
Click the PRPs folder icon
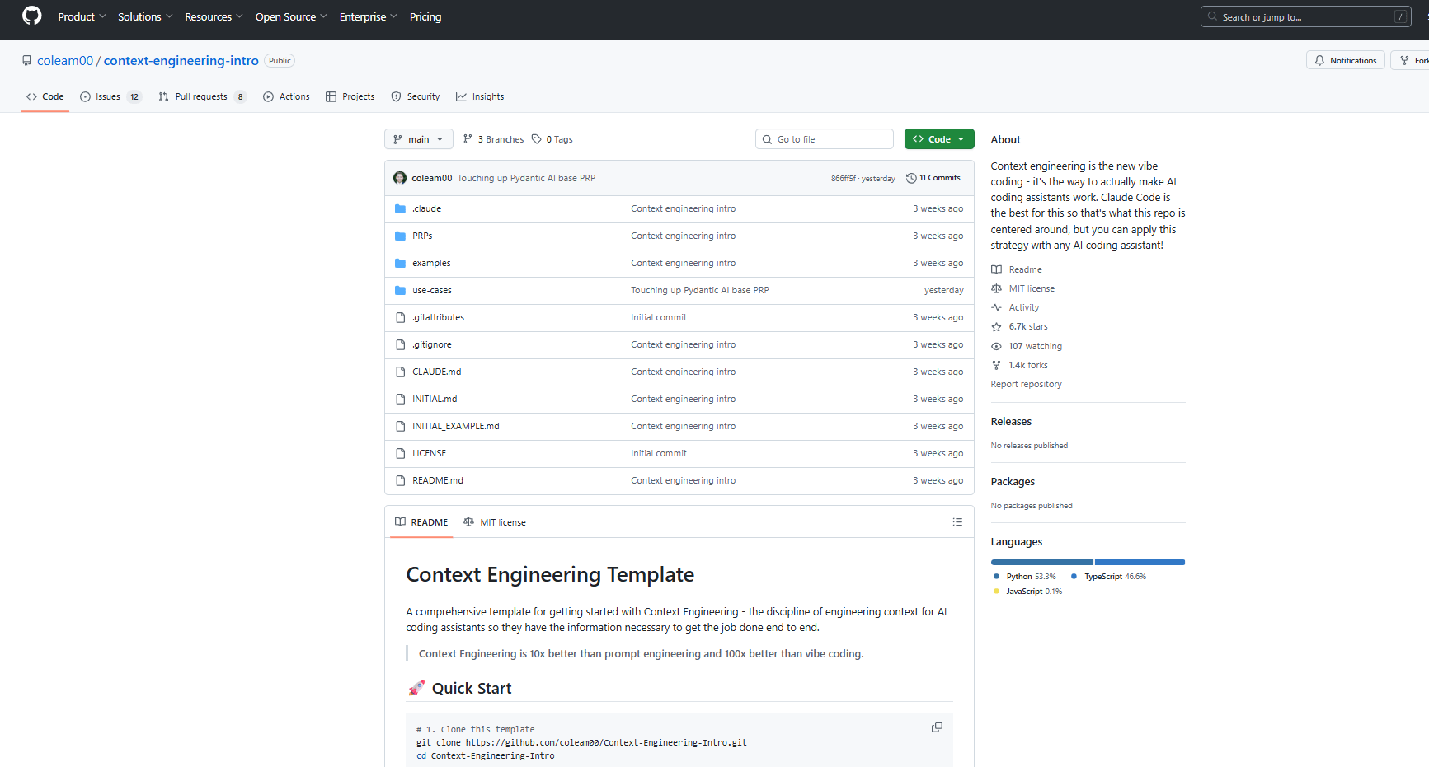[401, 236]
